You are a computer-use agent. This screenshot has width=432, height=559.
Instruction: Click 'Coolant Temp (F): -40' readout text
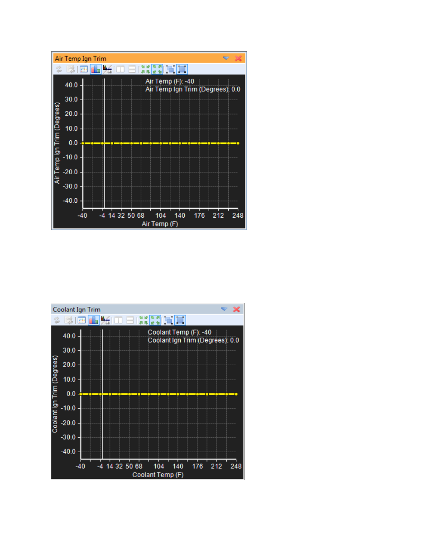[x=180, y=332]
